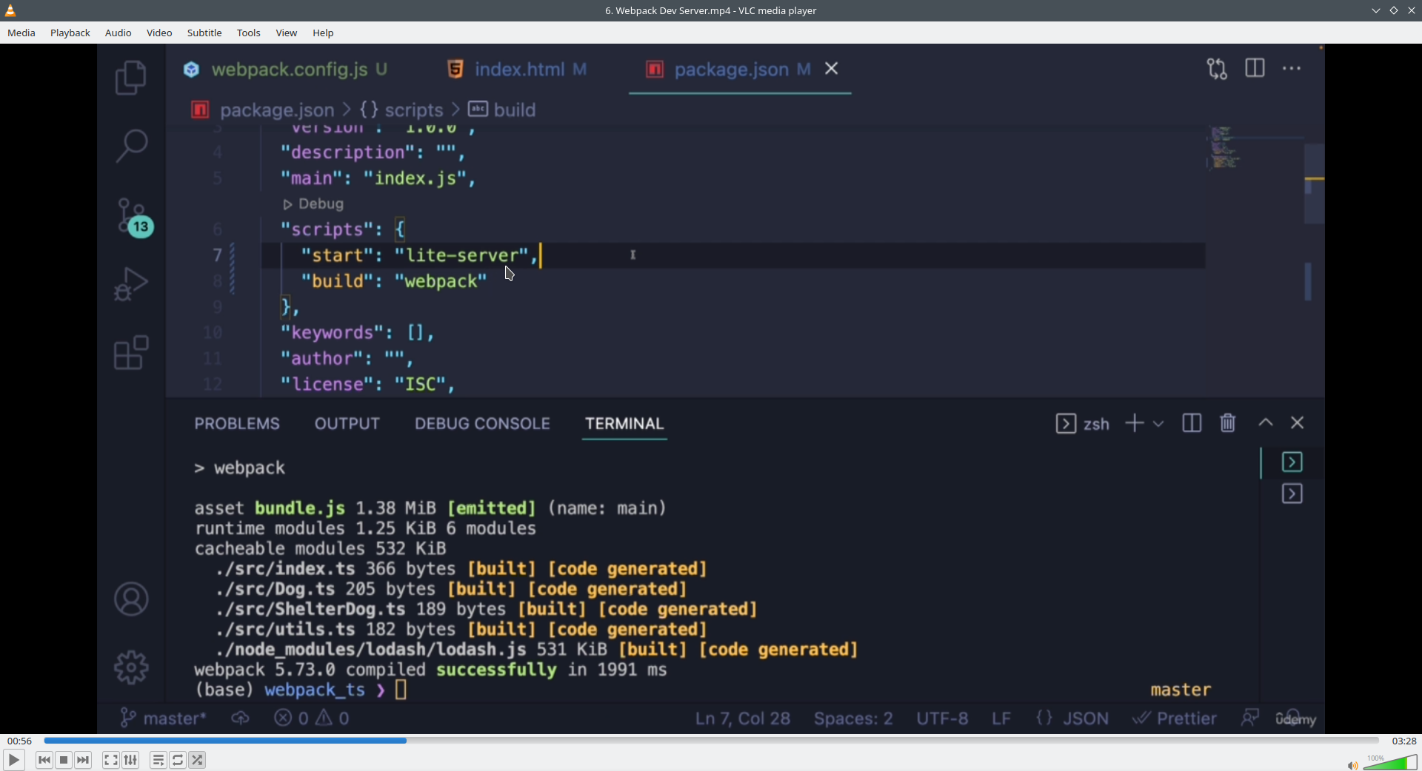This screenshot has height=771, width=1422.
Task: Stop VLC playback
Action: coord(64,760)
